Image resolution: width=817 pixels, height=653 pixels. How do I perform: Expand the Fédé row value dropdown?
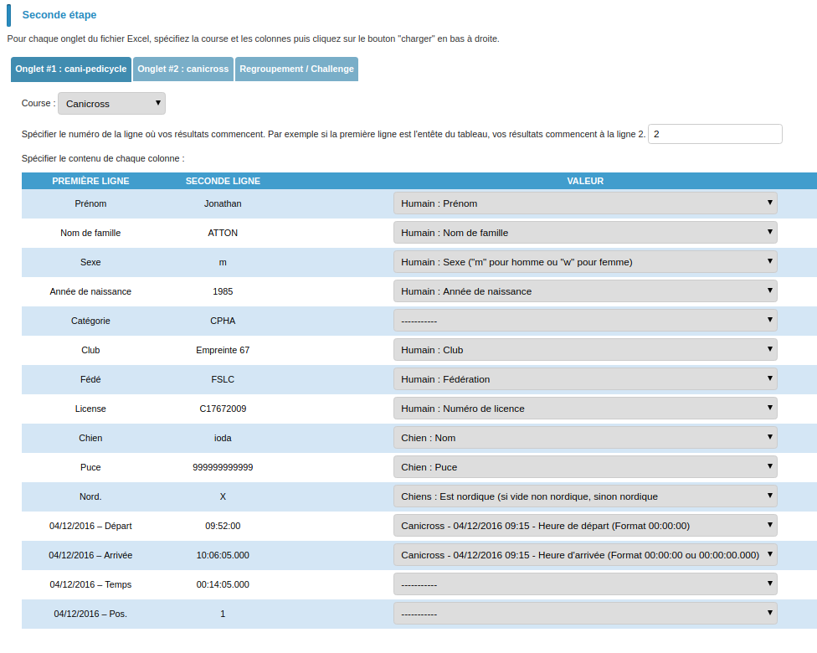585,379
